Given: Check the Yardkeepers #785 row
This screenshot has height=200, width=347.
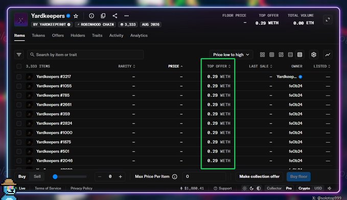Looking at the screenshot, I should [19, 95].
